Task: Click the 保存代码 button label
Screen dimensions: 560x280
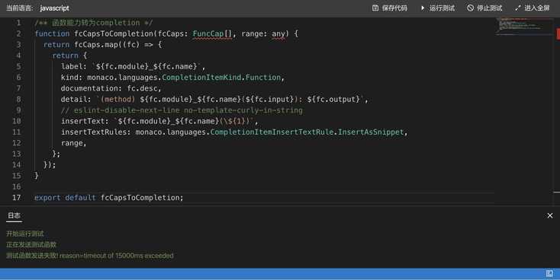Action: point(394,8)
